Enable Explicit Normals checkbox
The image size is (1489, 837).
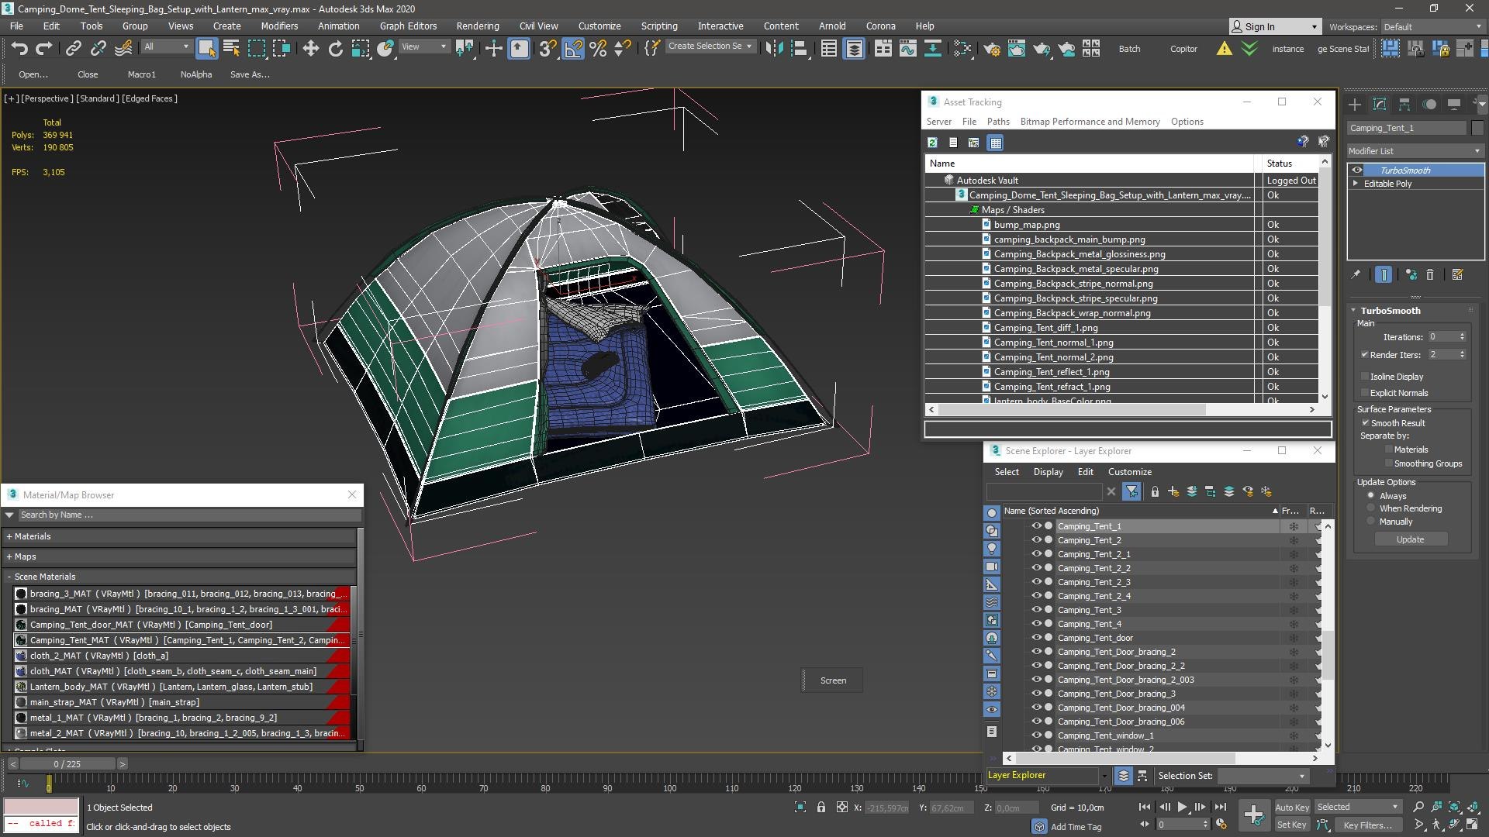click(x=1365, y=393)
